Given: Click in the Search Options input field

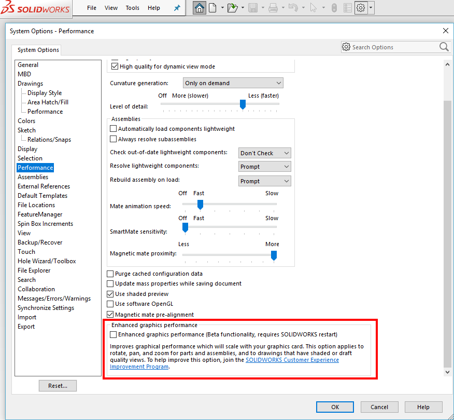Looking at the screenshot, I should click(394, 47).
